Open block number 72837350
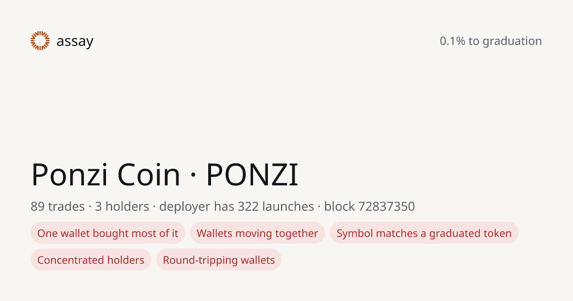The height and width of the screenshot is (301, 573). 386,206
